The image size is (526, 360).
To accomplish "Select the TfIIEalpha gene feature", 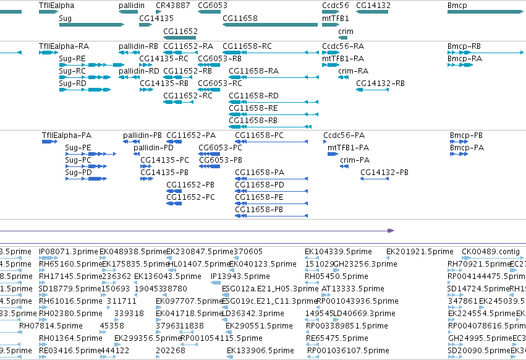I will point(49,12).
